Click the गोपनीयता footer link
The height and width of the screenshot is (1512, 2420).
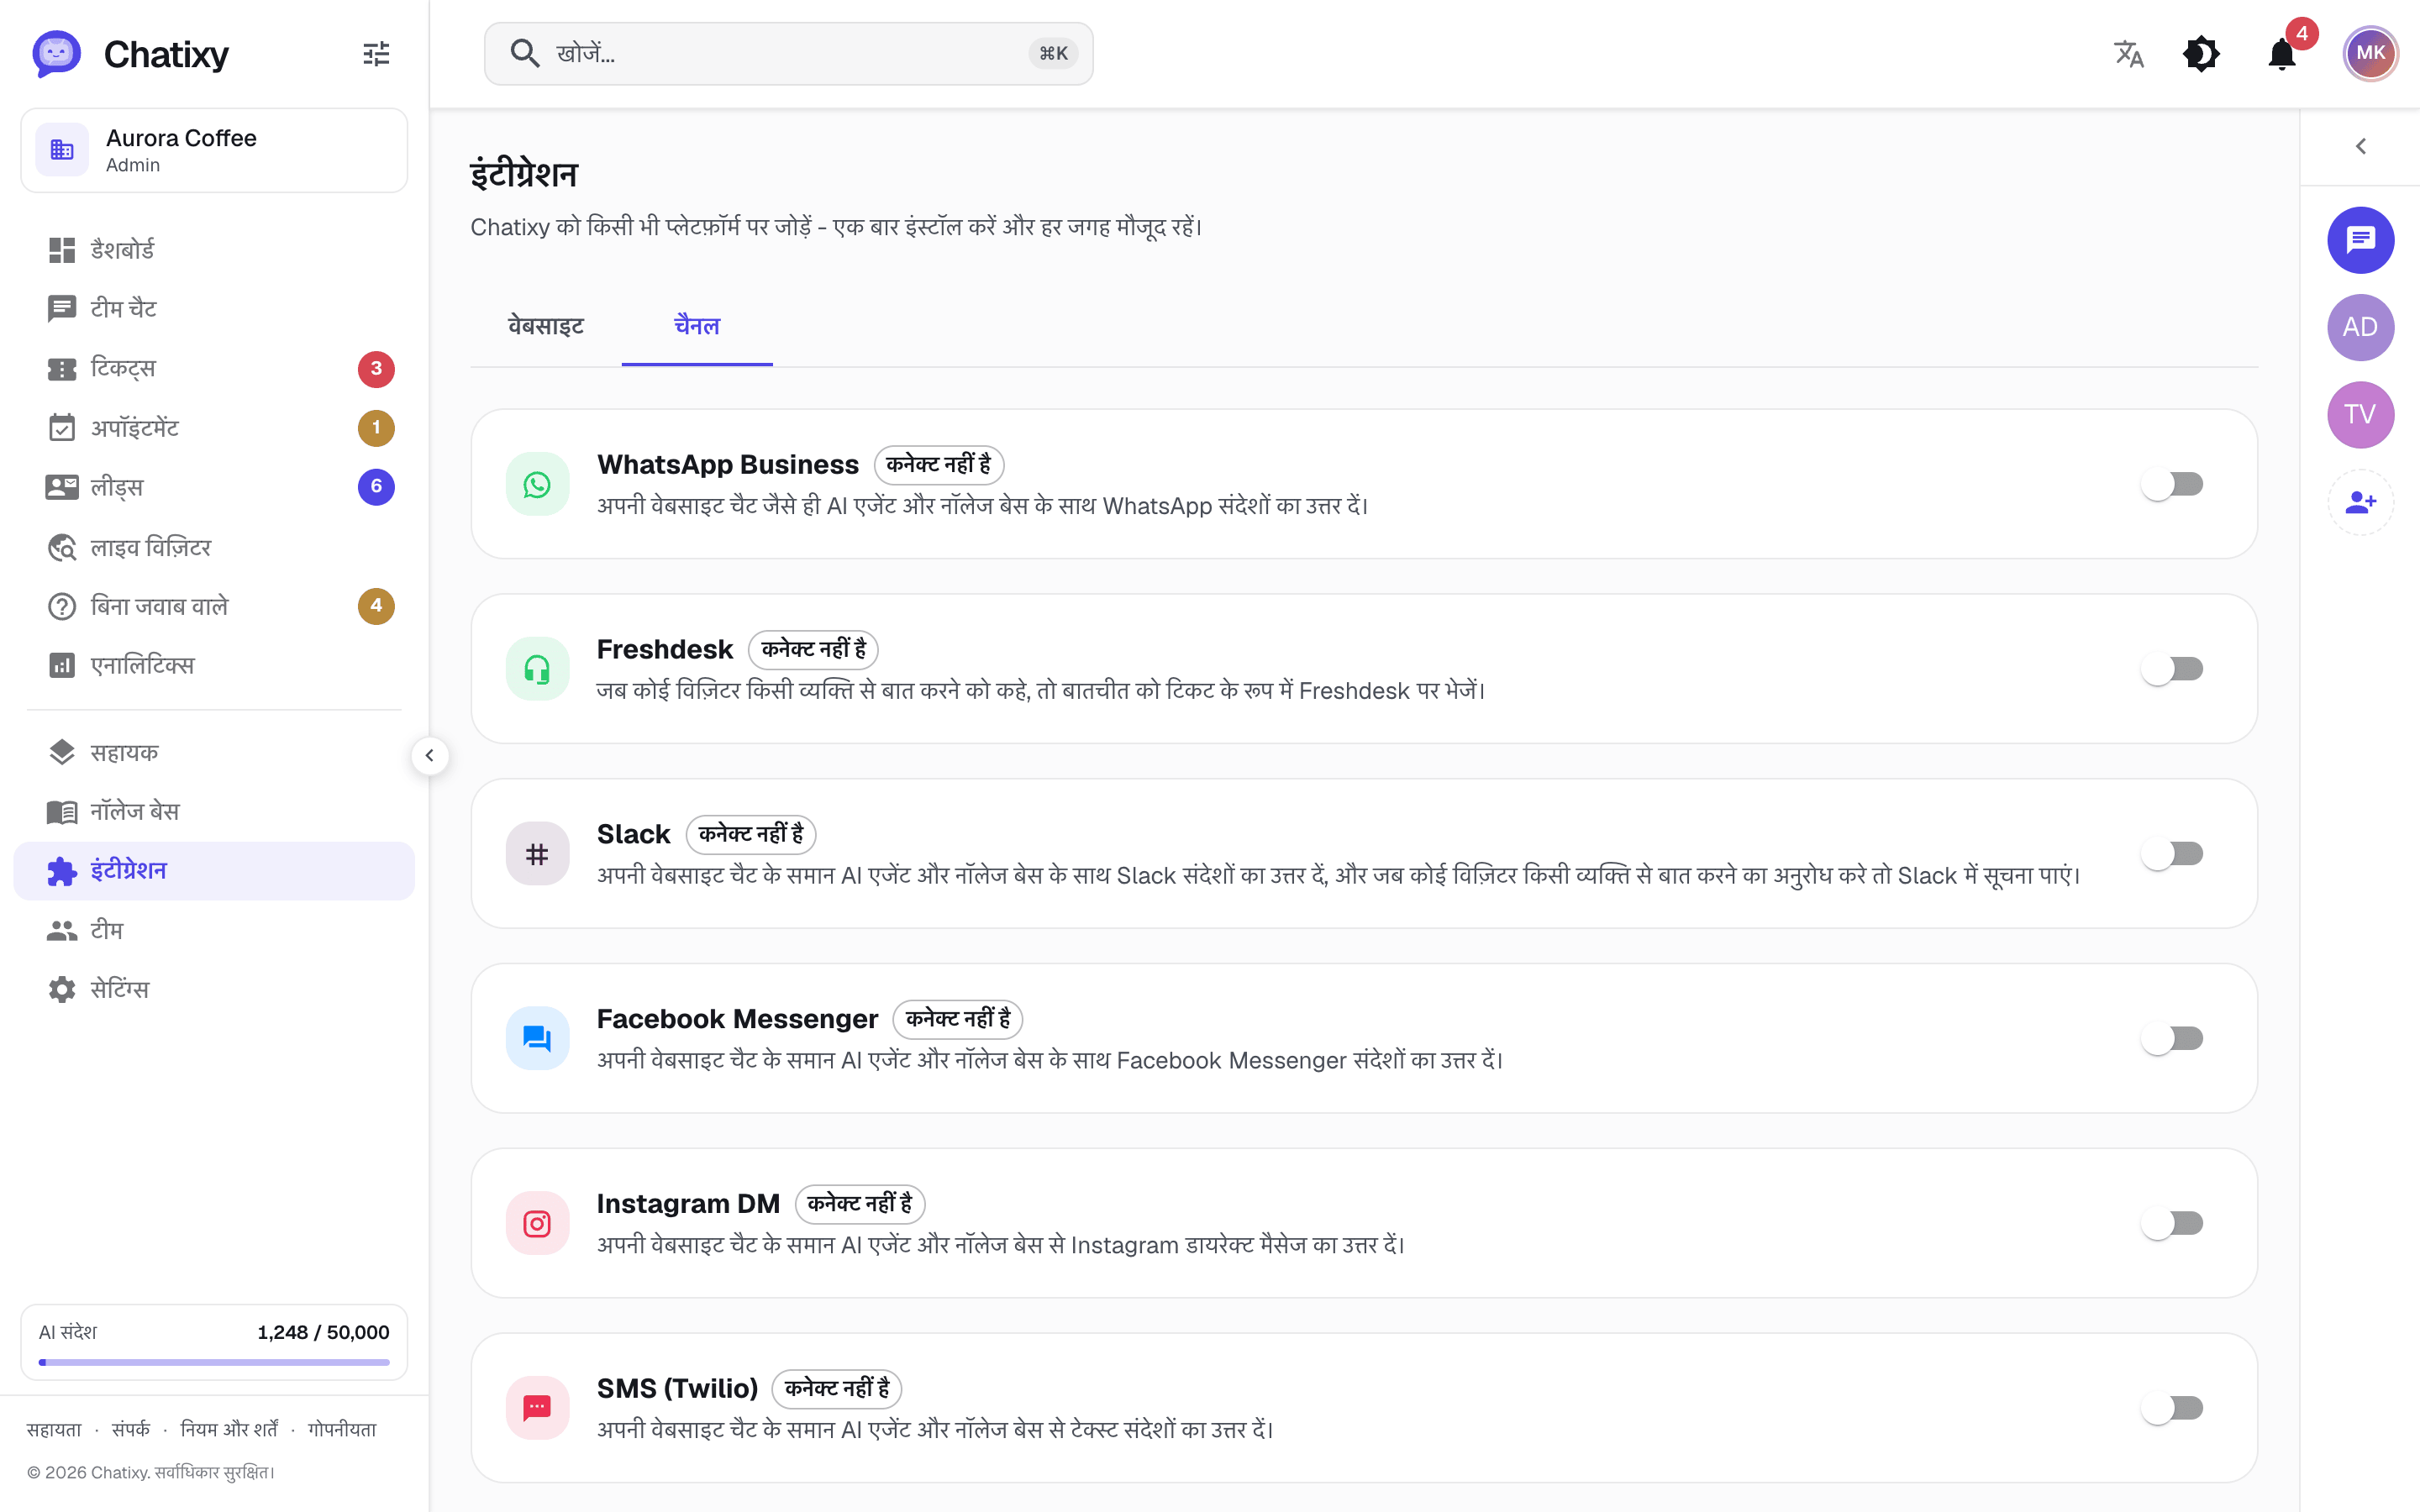pyautogui.click(x=342, y=1429)
